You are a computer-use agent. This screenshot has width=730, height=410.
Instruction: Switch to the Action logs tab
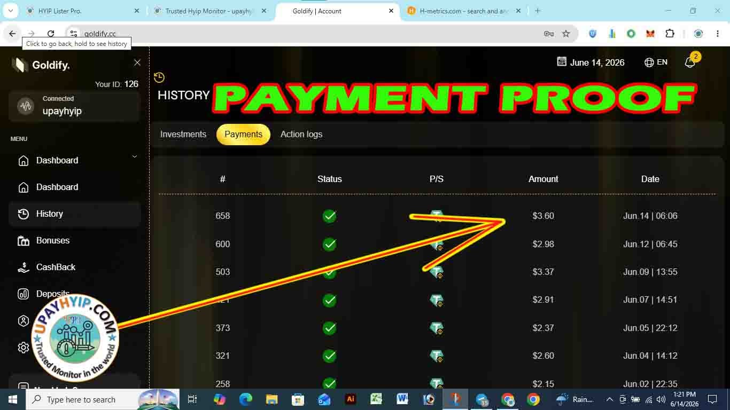(x=301, y=134)
